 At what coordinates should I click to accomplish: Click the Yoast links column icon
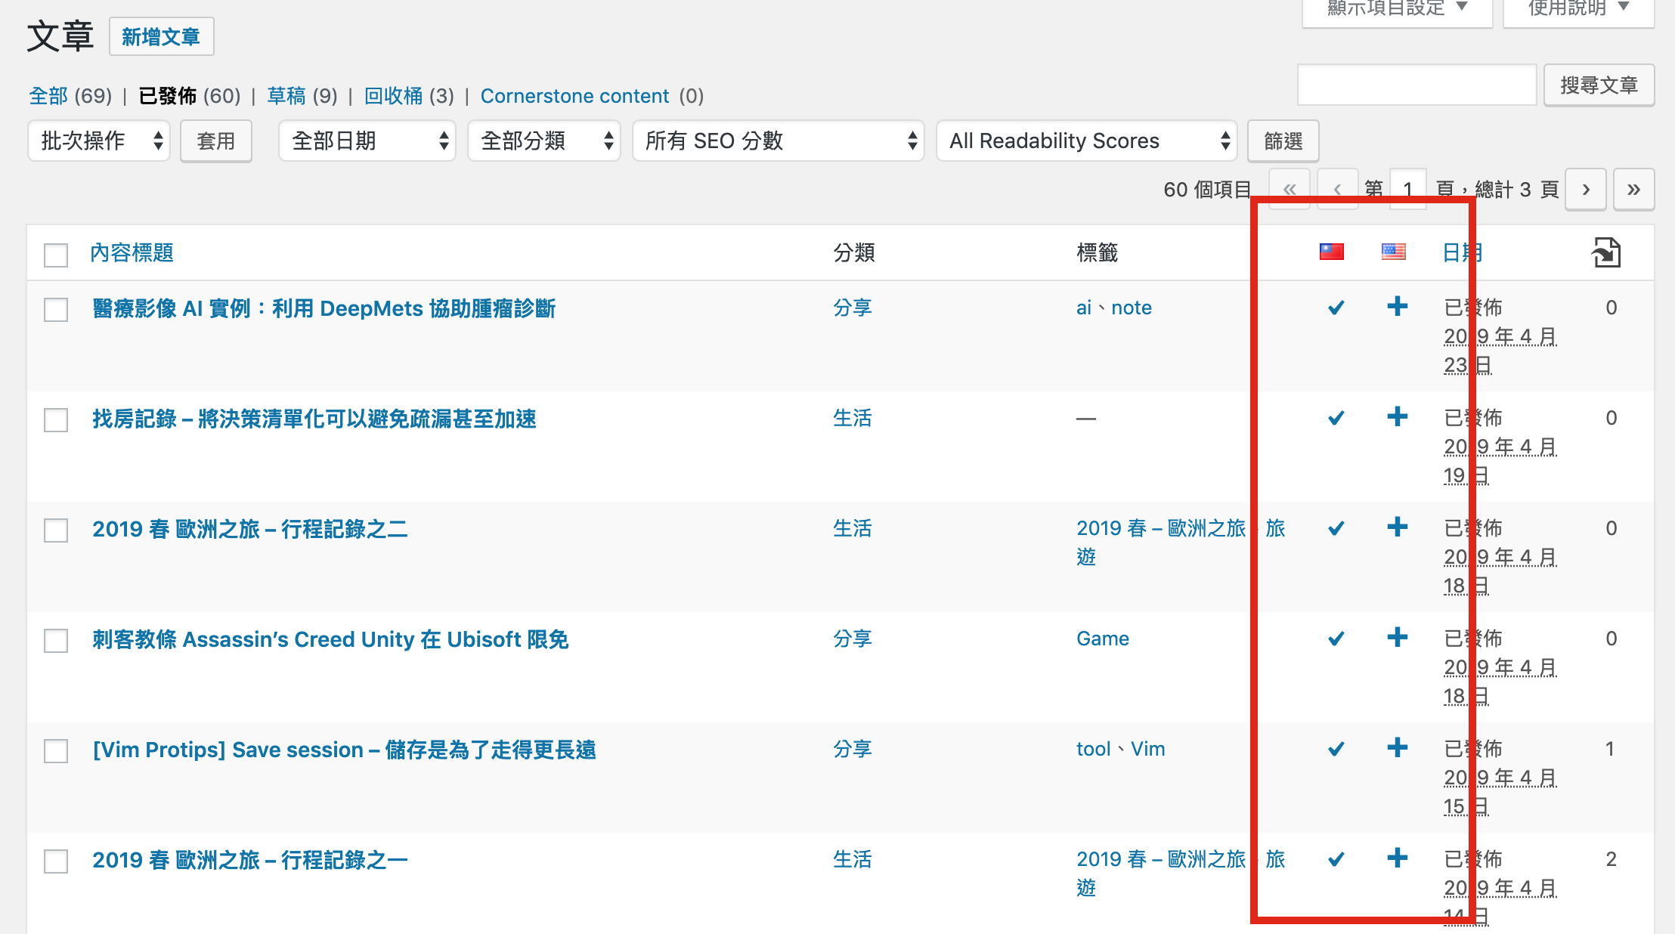pos(1606,252)
